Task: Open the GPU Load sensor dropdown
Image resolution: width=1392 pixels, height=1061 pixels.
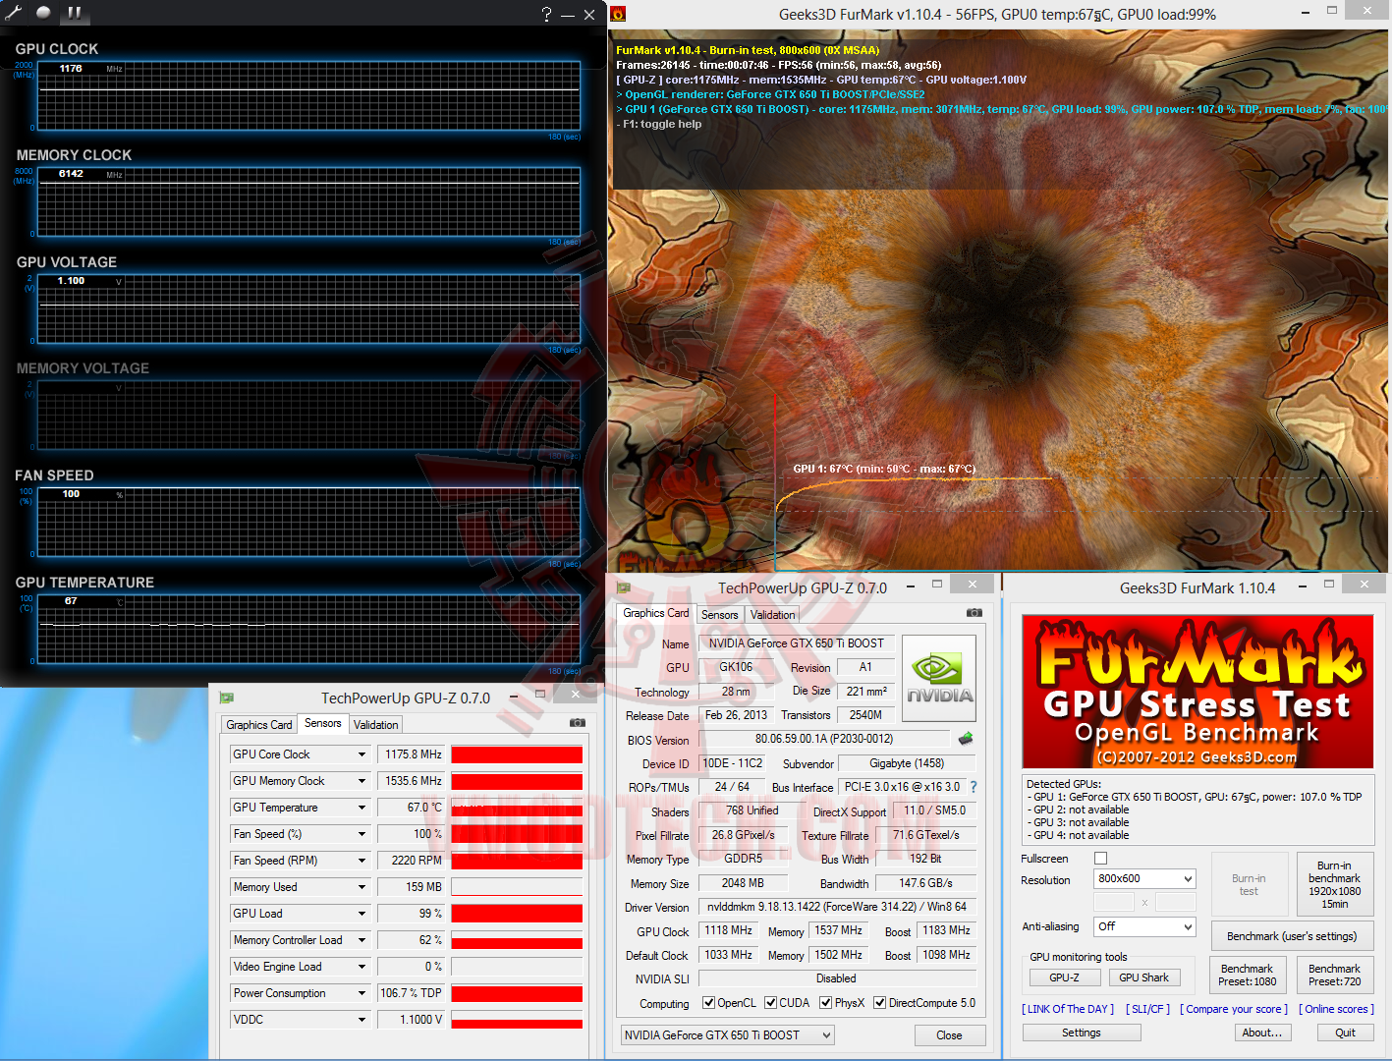Action: click(362, 914)
